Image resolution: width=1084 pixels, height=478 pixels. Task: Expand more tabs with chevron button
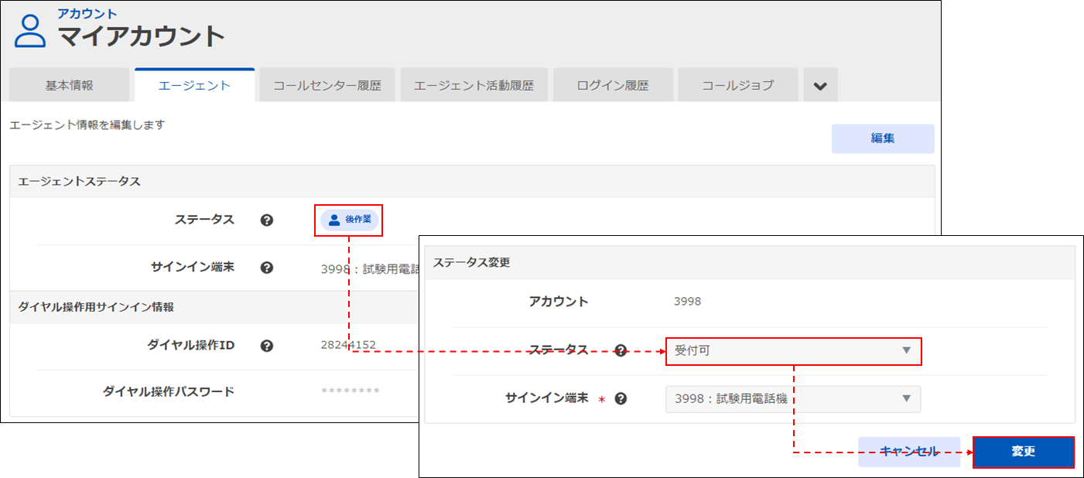coord(820,85)
